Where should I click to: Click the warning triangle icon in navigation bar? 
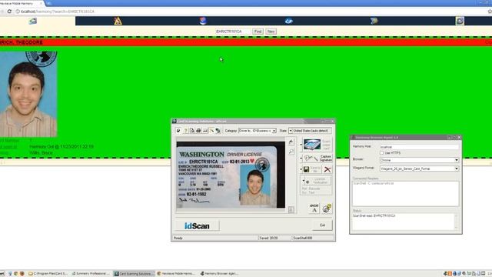click(118, 21)
